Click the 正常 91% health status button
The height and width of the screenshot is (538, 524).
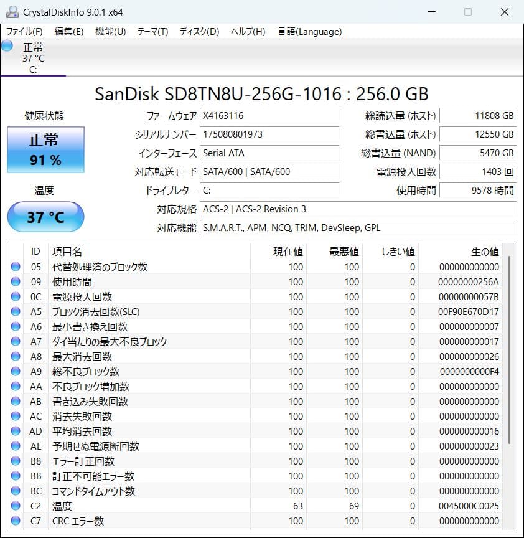click(x=45, y=149)
